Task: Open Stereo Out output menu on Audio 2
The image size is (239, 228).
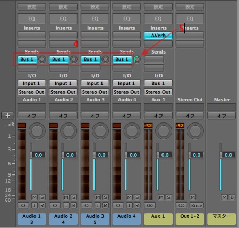Action: pos(63,92)
